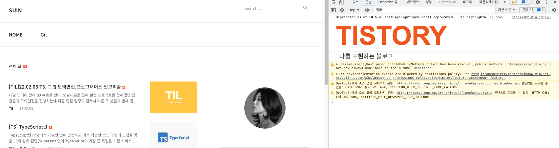This screenshot has height=148, width=559.
Task: Open post [TIL]22.02.08 TS title
Action: click(65, 87)
